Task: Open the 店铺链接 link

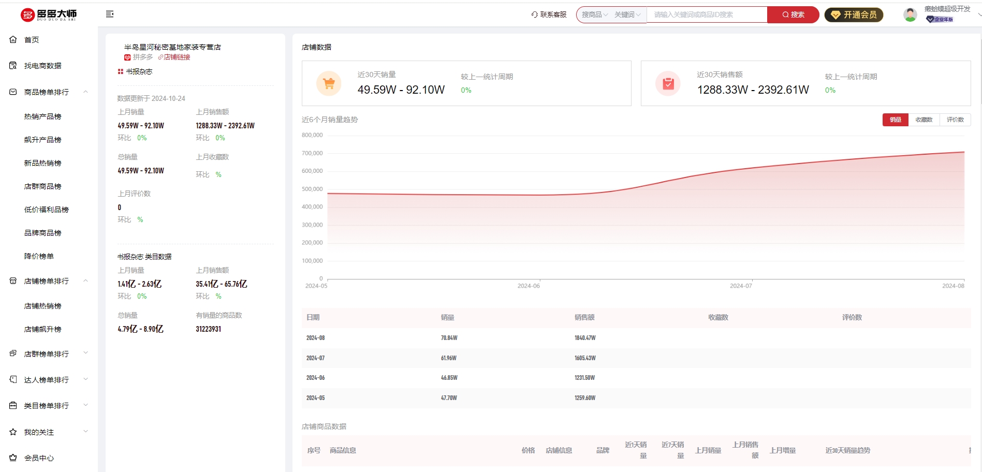Action: pos(176,57)
